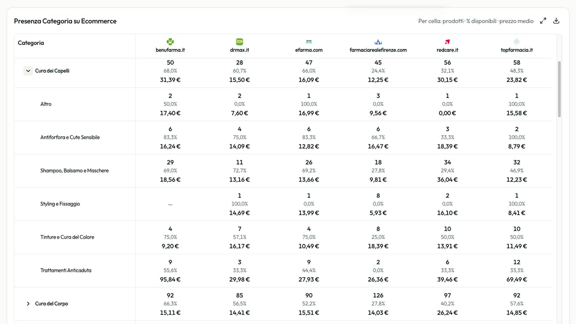Screen dimensions: 576x324
Task: Collapse the Cura dei Capelli category
Action: tap(28, 71)
